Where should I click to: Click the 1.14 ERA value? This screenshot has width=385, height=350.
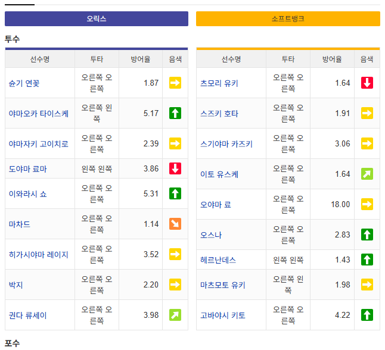(151, 224)
